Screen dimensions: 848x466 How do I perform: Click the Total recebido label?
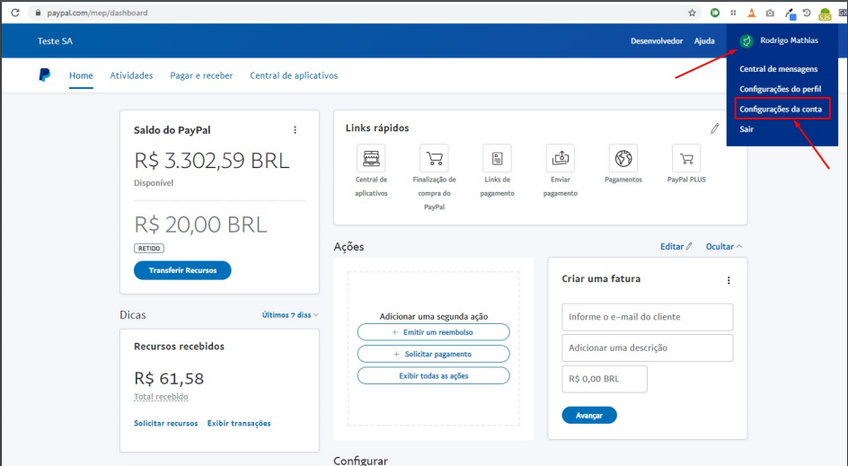161,397
